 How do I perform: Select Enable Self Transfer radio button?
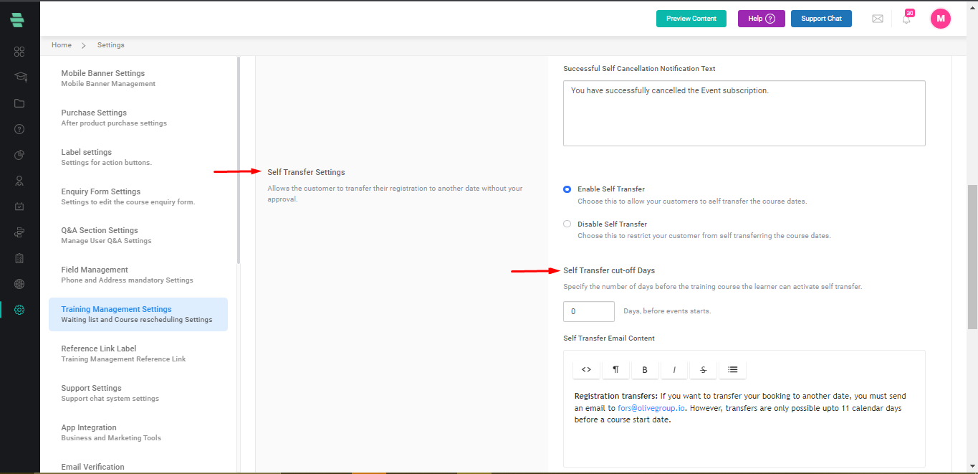point(567,189)
